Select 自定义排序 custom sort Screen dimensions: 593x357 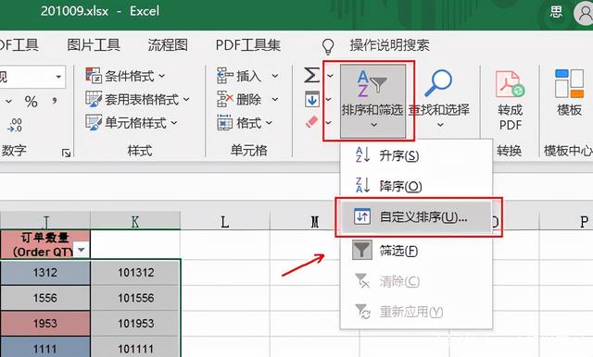[x=416, y=217]
